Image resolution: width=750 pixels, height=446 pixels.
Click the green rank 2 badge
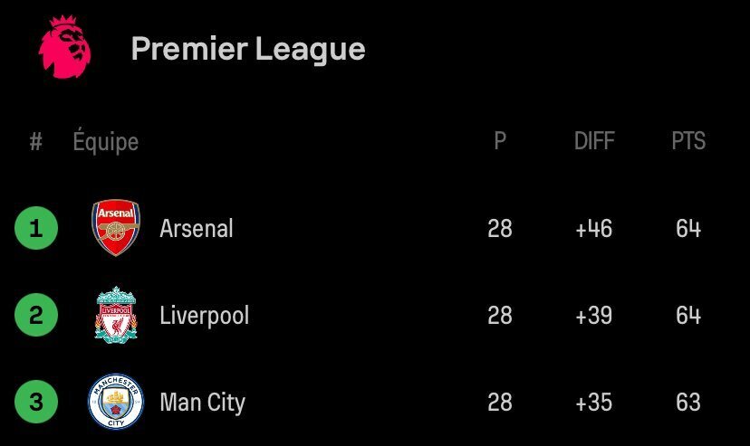pyautogui.click(x=36, y=315)
